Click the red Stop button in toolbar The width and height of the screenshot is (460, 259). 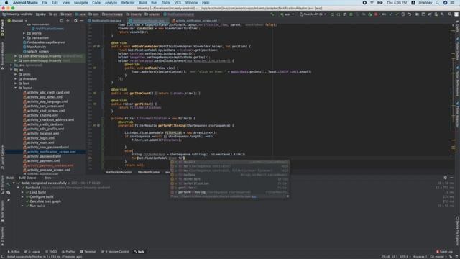coord(376,14)
